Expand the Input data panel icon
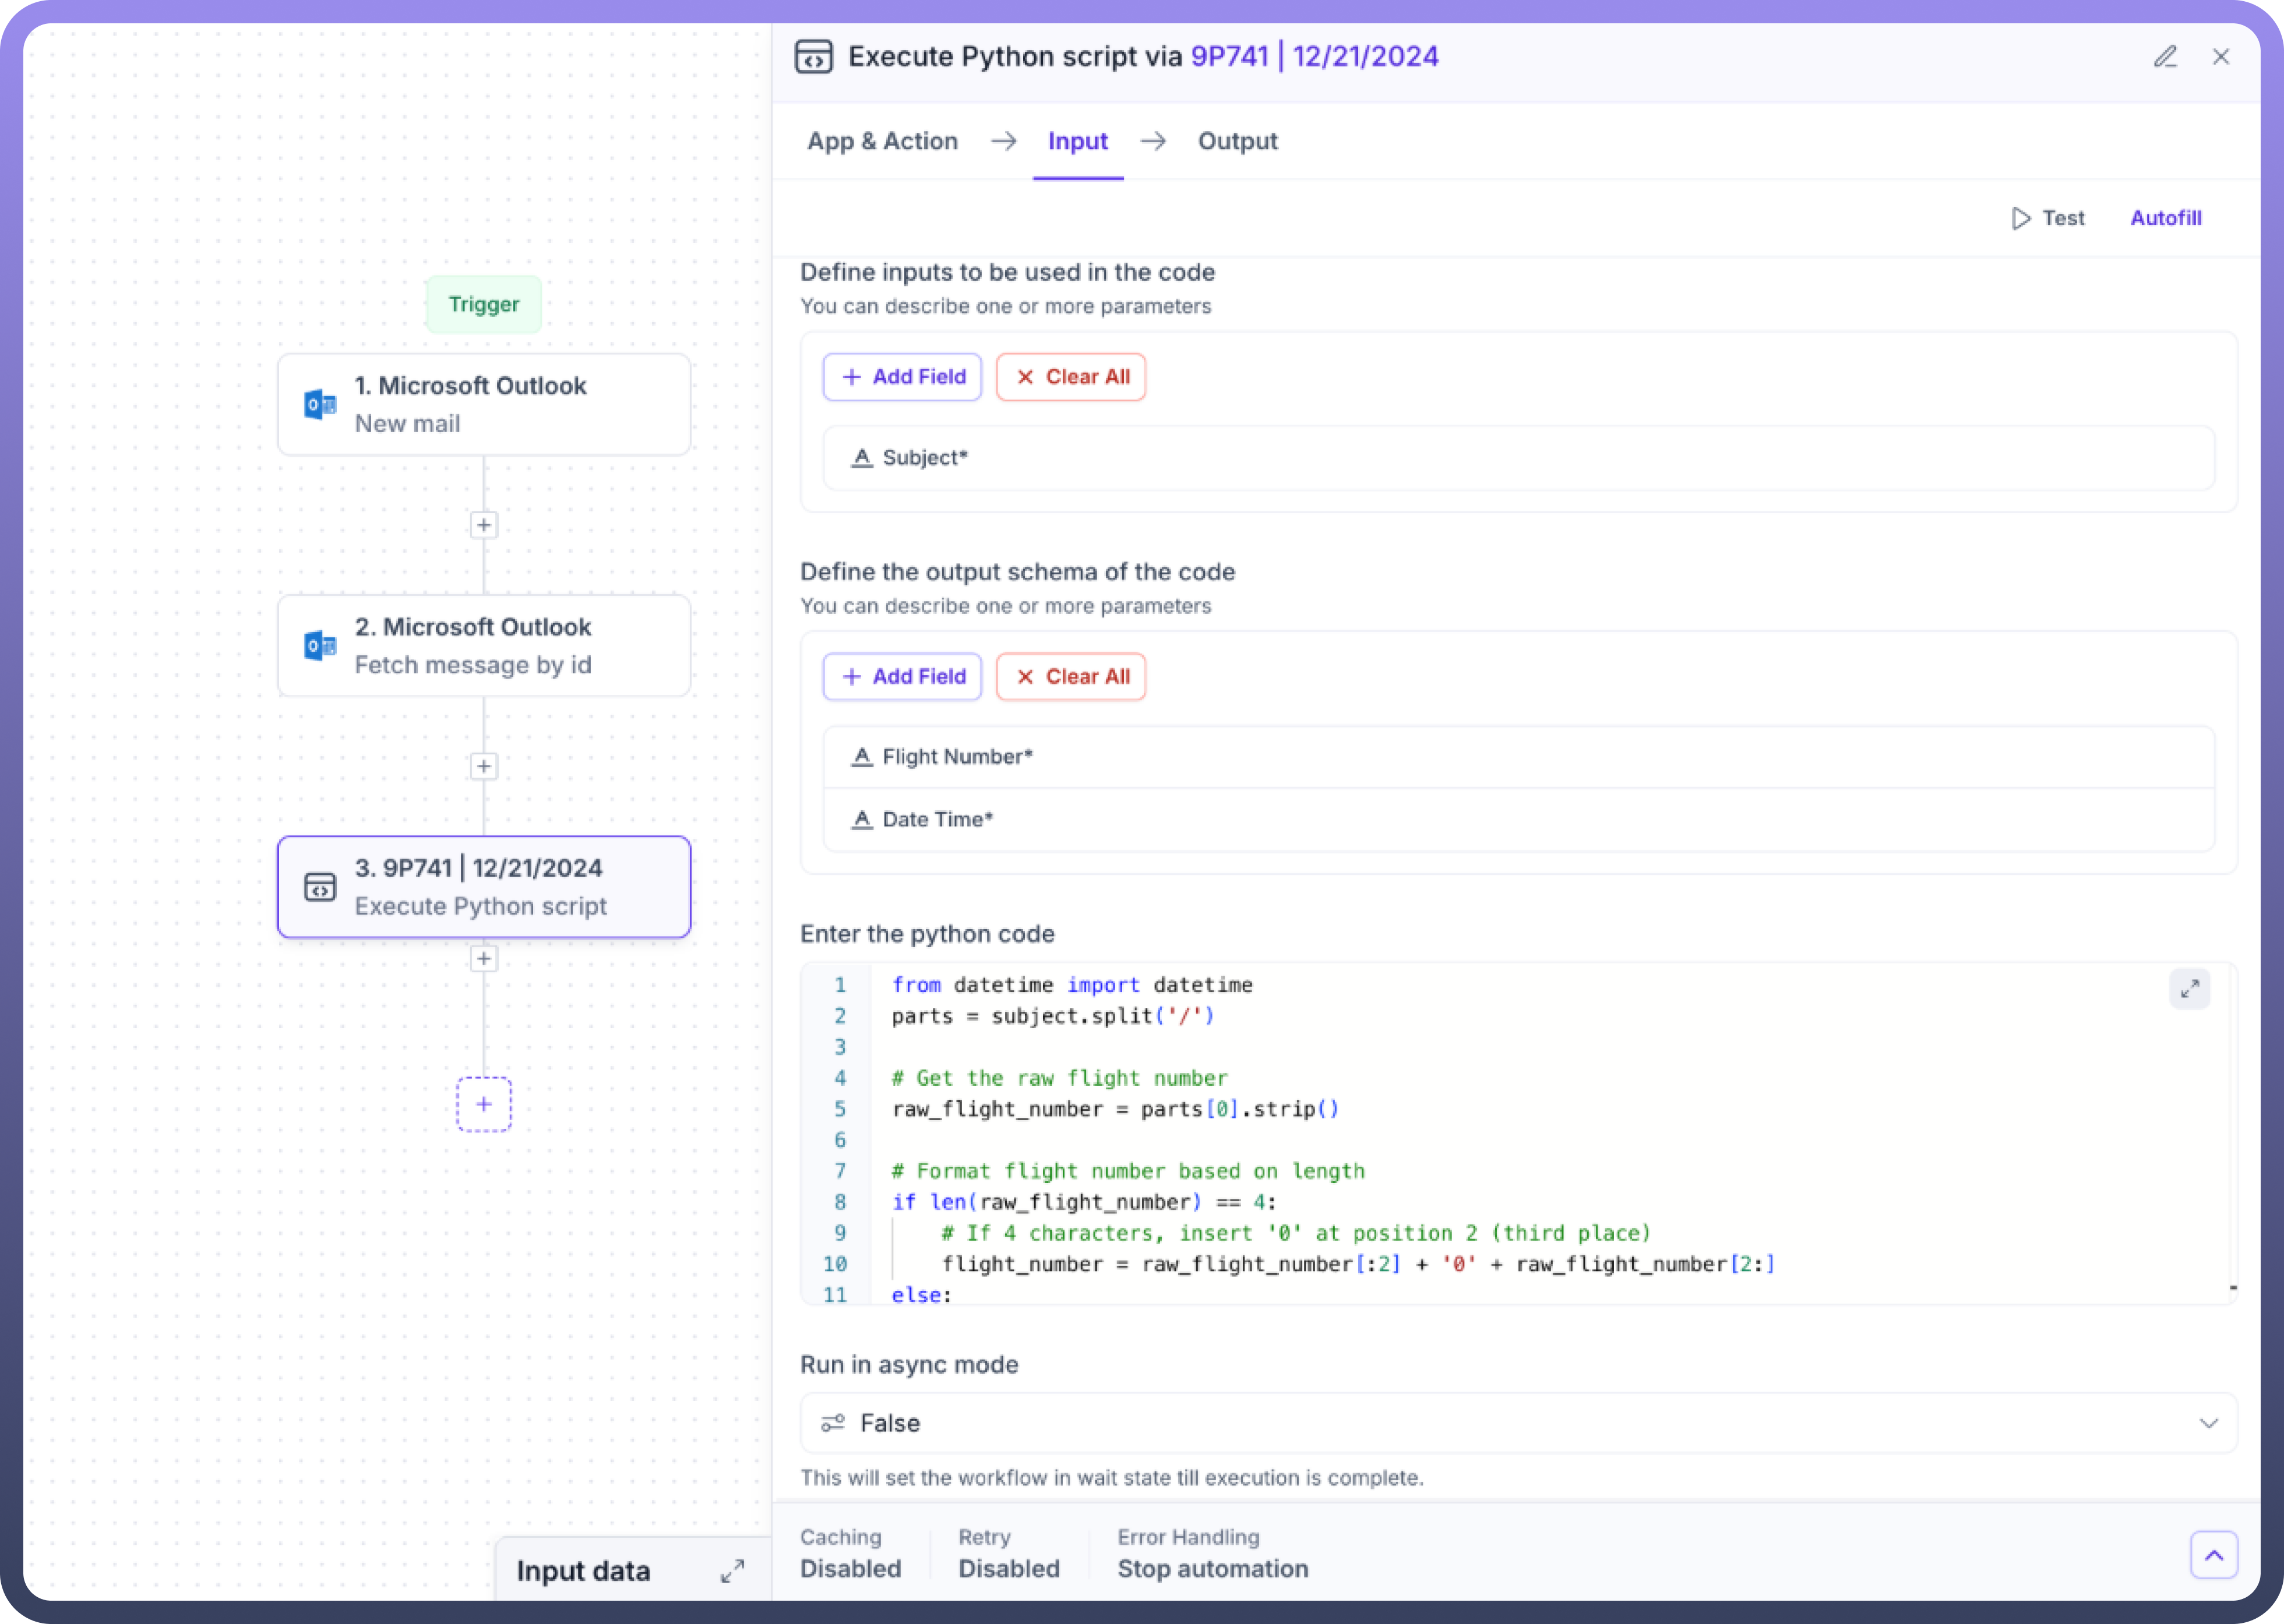2284x1624 pixels. click(x=732, y=1571)
